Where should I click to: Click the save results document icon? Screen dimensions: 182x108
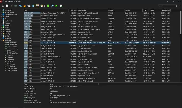click(61, 6)
